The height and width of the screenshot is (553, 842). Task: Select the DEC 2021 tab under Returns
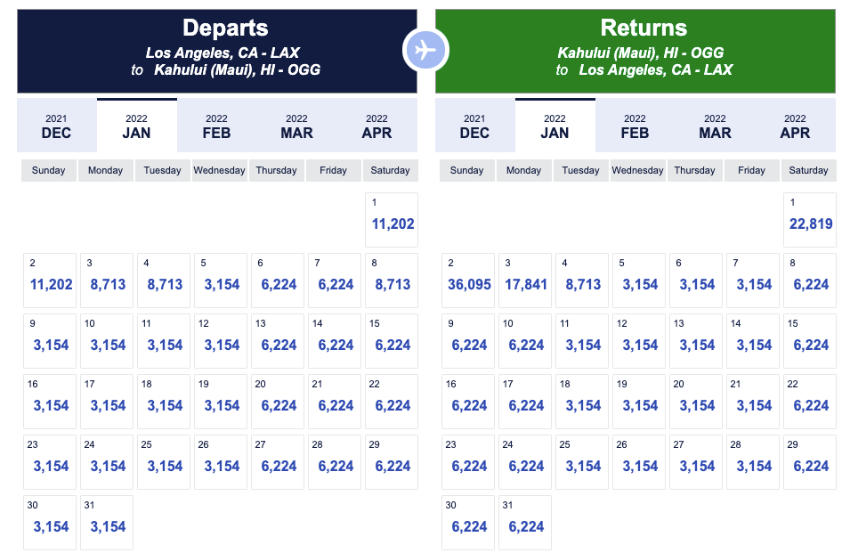click(474, 126)
